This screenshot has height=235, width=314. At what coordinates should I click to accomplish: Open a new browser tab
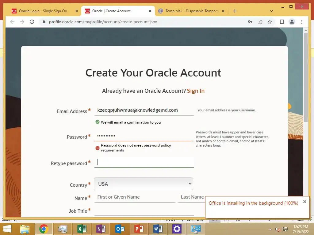pos(235,11)
